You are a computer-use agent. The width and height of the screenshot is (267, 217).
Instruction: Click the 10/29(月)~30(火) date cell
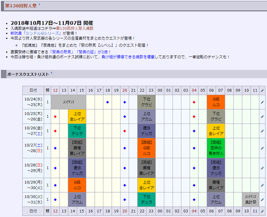click(x=33, y=185)
